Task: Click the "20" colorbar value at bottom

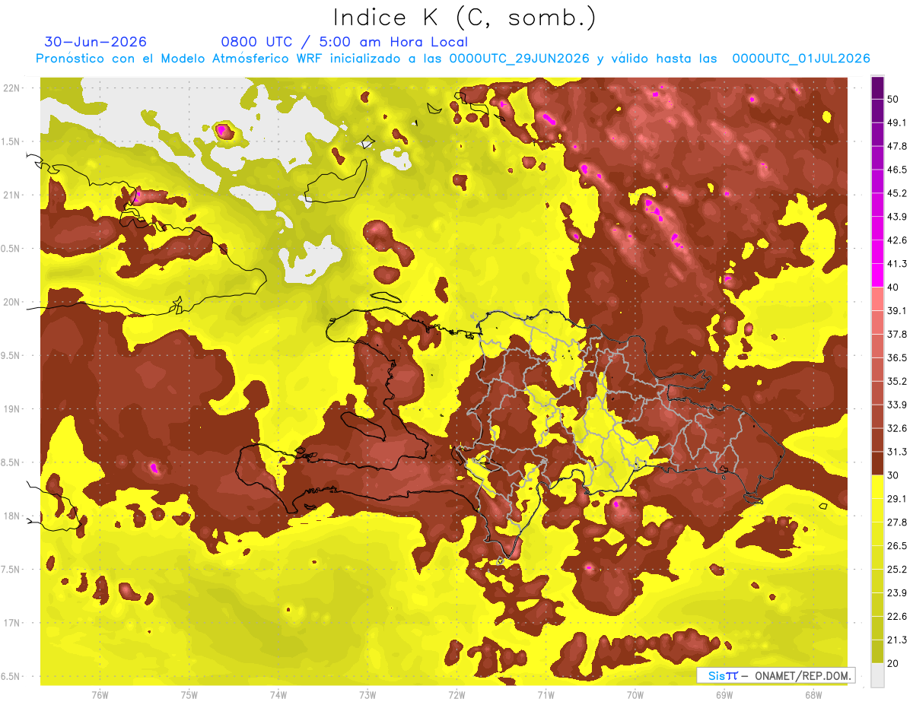Action: (x=894, y=663)
